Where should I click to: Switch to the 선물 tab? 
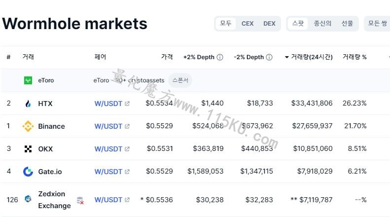point(347,24)
